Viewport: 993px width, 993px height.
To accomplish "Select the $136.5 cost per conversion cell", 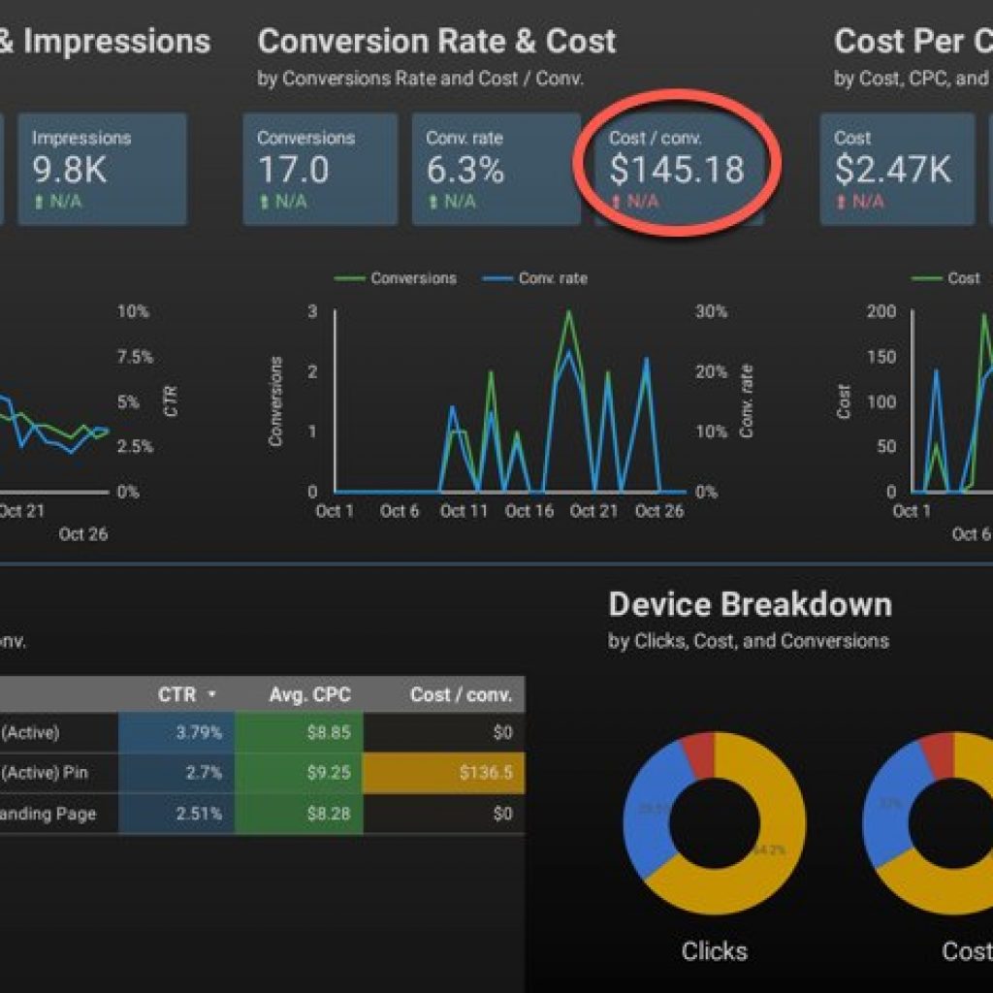I will coord(444,773).
